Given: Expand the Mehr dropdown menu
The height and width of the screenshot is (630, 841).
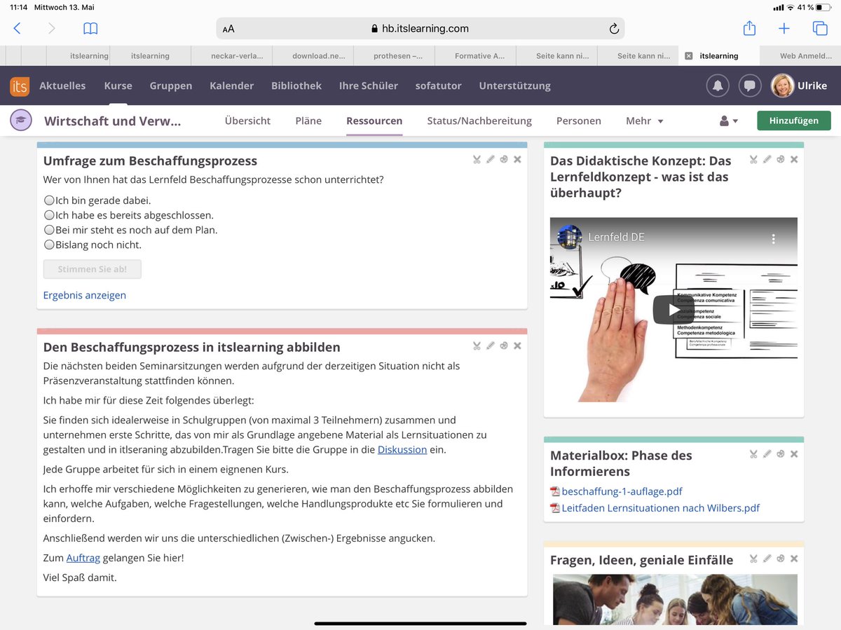Looking at the screenshot, I should pyautogui.click(x=645, y=121).
